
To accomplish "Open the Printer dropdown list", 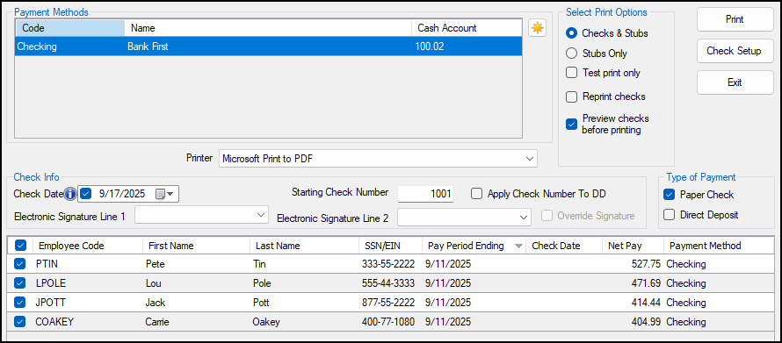I will (x=529, y=159).
